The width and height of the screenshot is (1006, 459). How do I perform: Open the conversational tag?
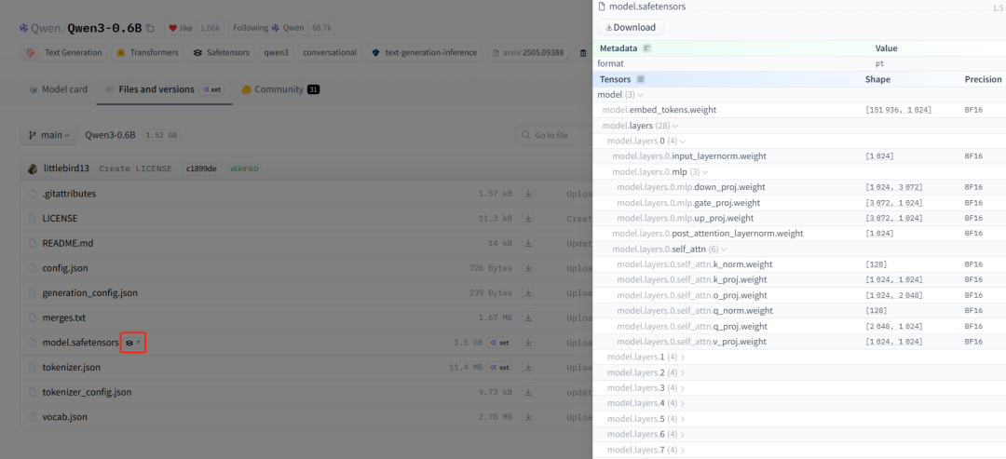pos(330,52)
